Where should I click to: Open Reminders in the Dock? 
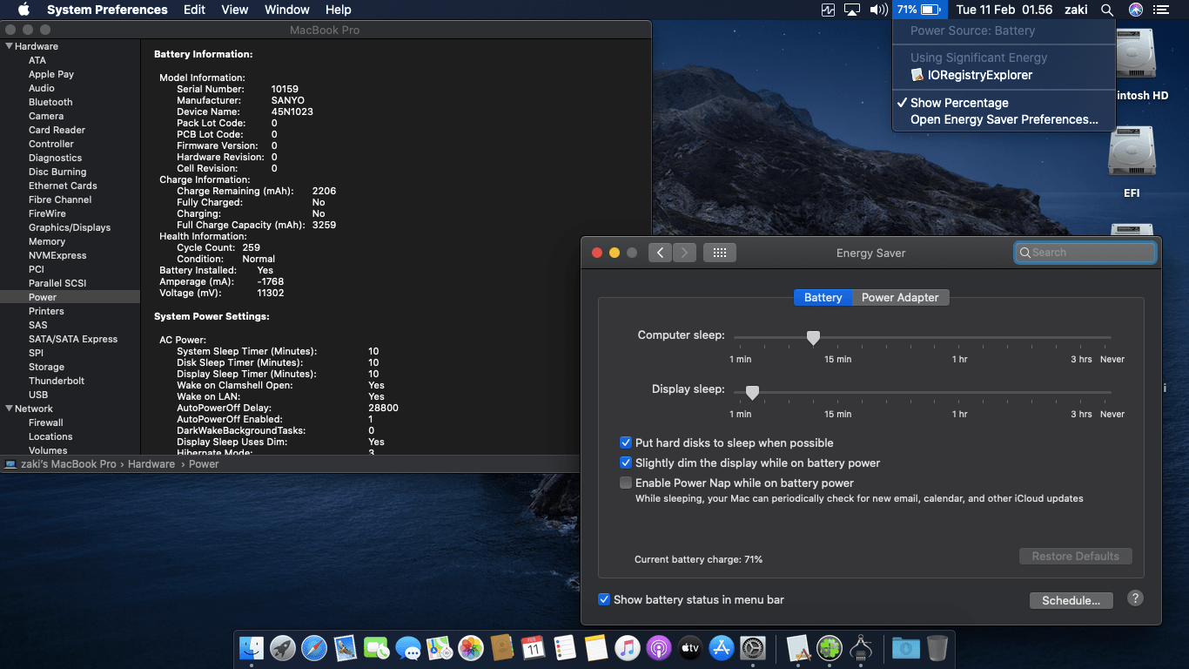(x=564, y=647)
